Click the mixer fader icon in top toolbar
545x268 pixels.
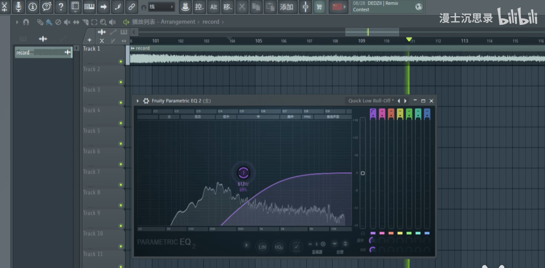pos(305,7)
